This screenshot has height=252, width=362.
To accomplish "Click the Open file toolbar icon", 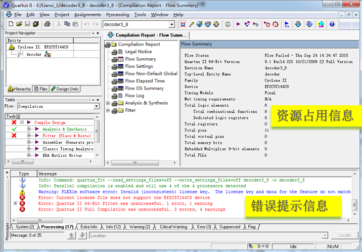I will coord(19,24).
